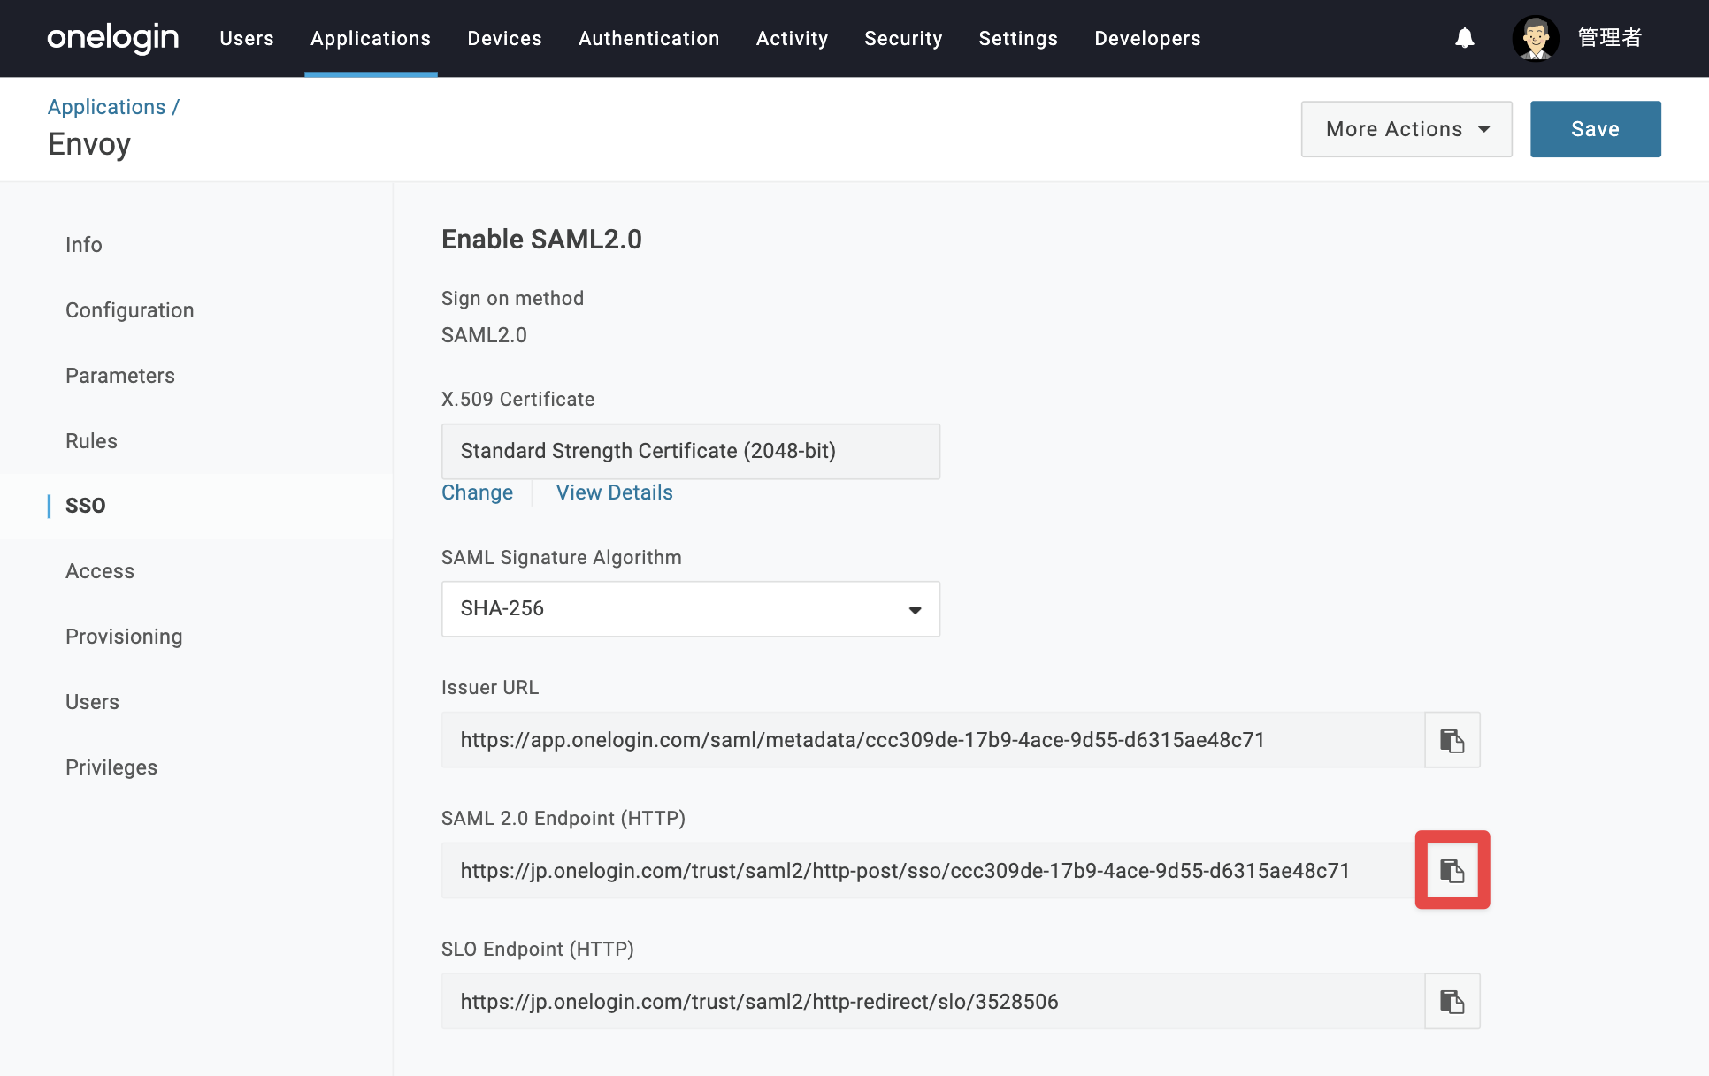Viewport: 1709px width, 1076px height.
Task: Open the Security menu
Action: pyautogui.click(x=903, y=38)
